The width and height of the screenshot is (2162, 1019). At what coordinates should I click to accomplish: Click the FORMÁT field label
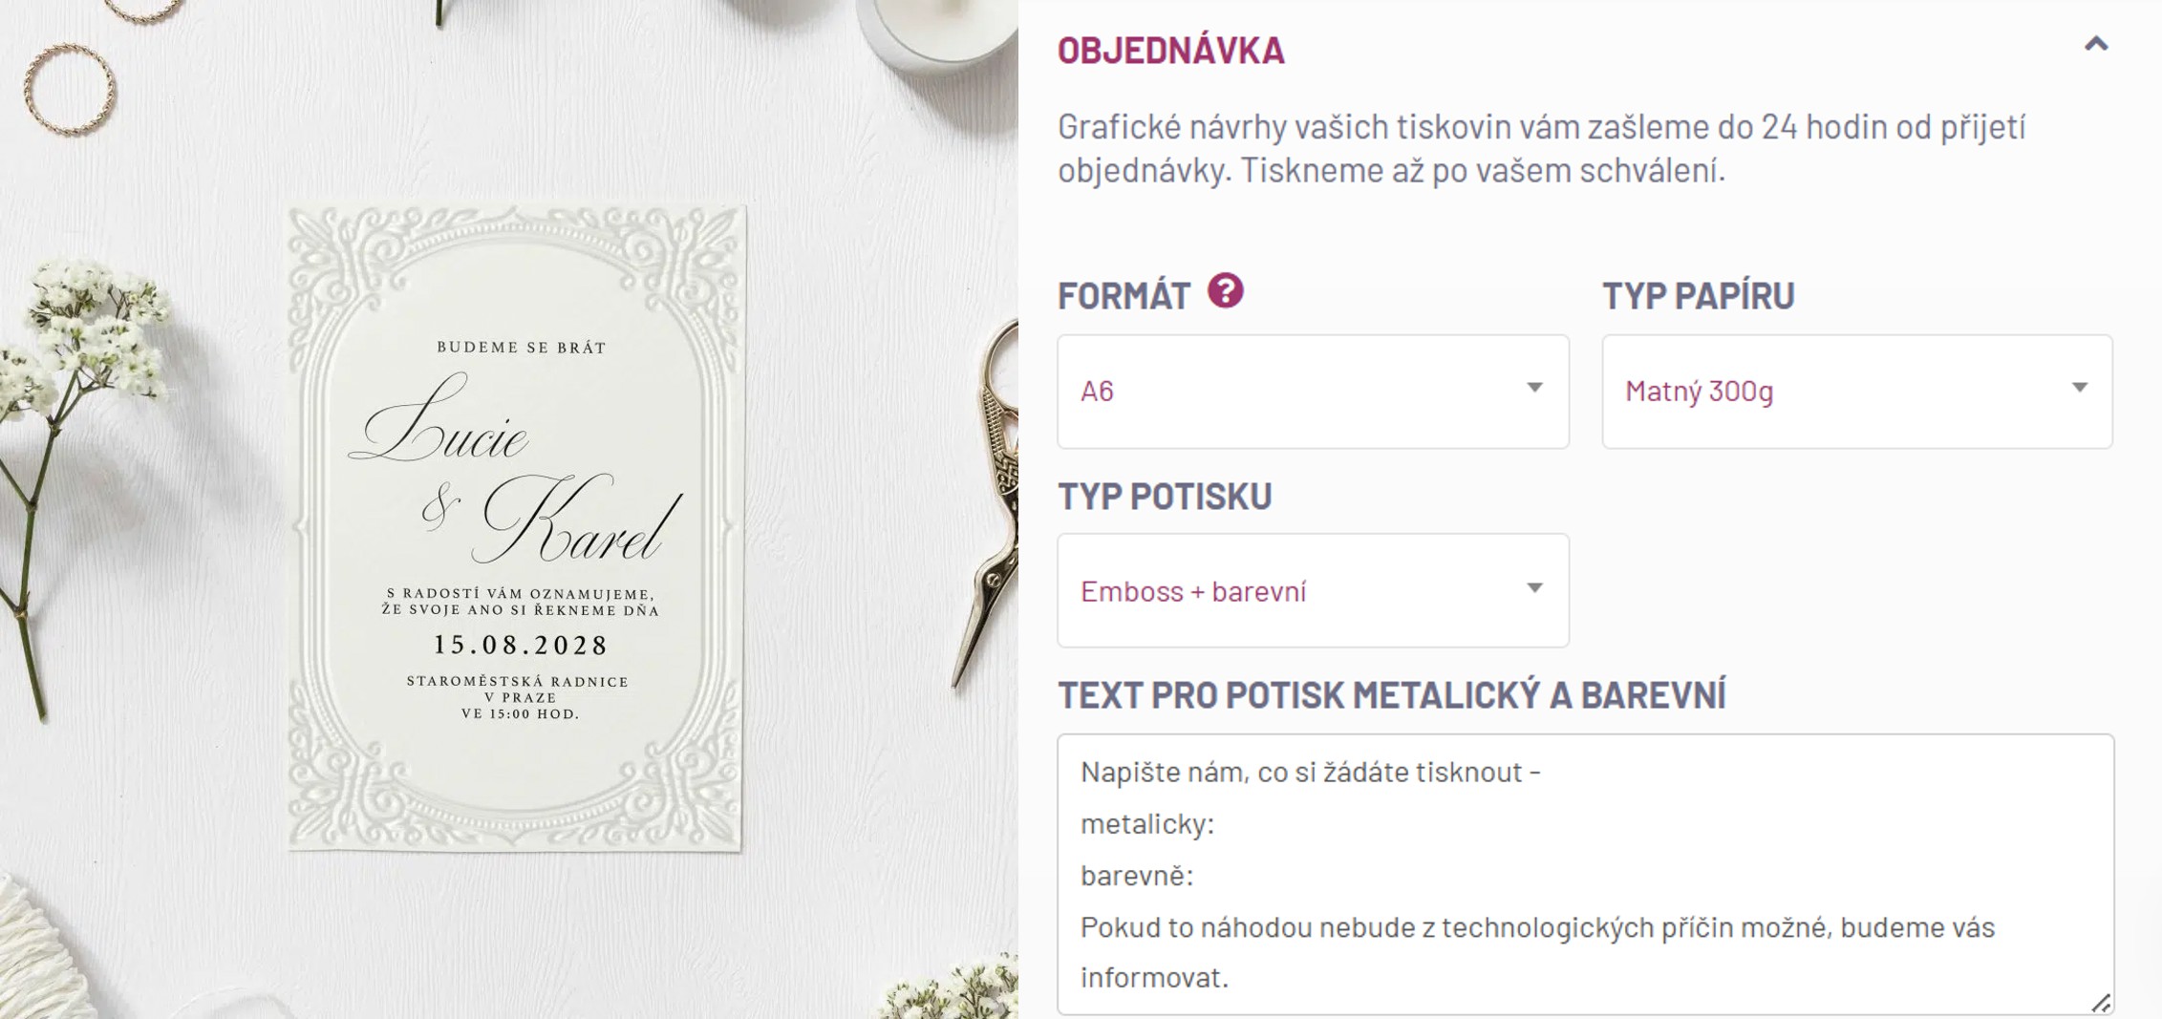1124,296
